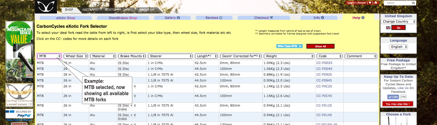Open the Wheel Size filter dropdown
Screen dimensions: 437x125
click(76, 56)
